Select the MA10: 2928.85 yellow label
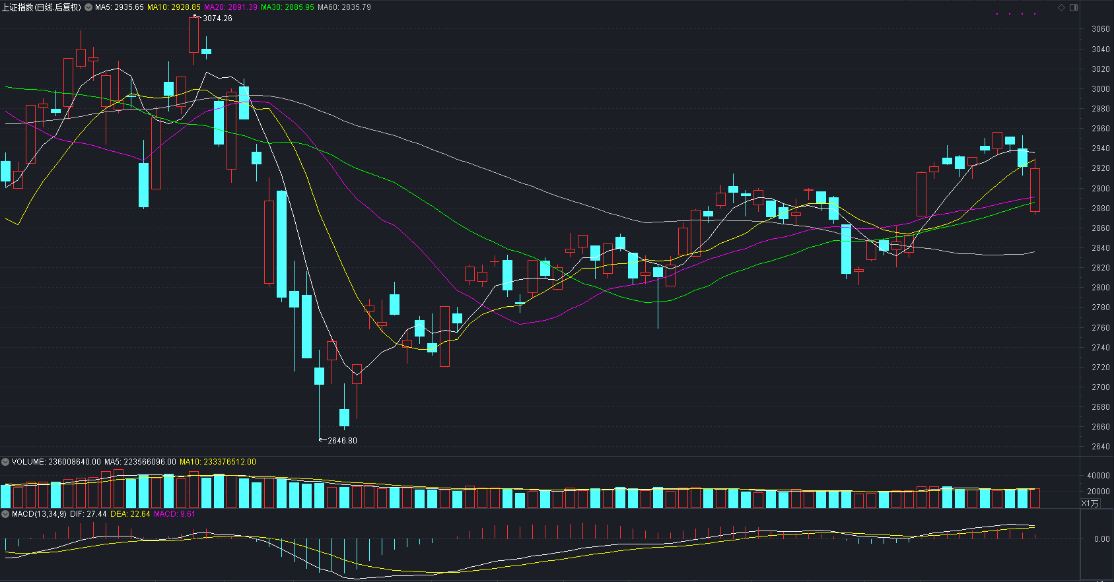This screenshot has height=582, width=1114. pyautogui.click(x=174, y=7)
